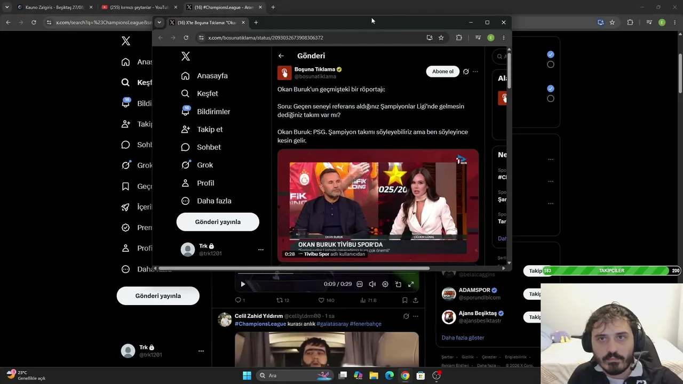Play the background video at 0:09
Viewport: 683px width, 384px height.
(x=243, y=284)
